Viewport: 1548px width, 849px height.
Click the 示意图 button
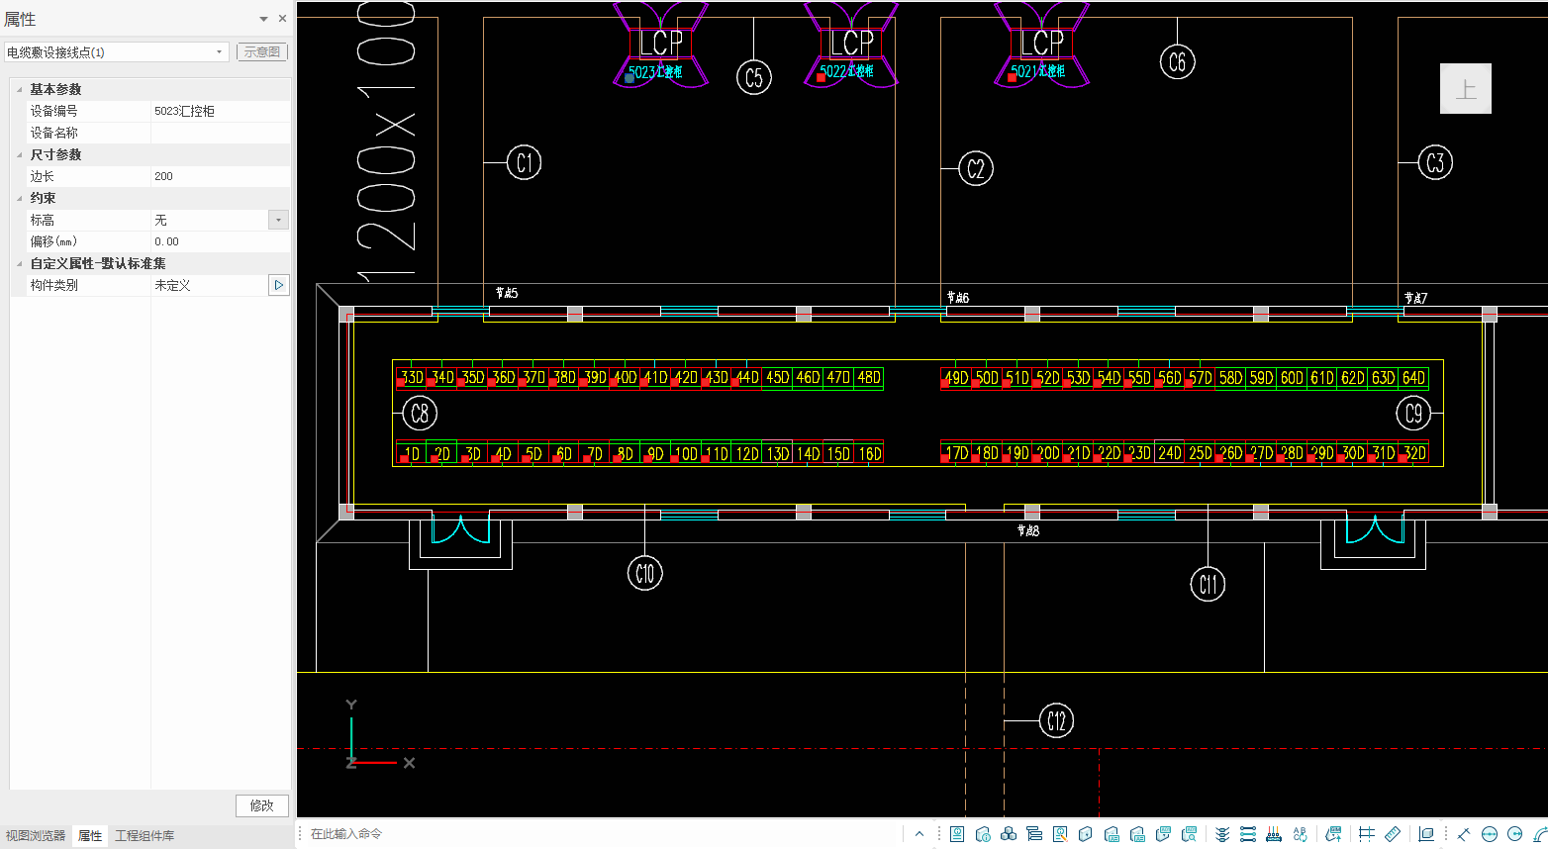coord(261,52)
